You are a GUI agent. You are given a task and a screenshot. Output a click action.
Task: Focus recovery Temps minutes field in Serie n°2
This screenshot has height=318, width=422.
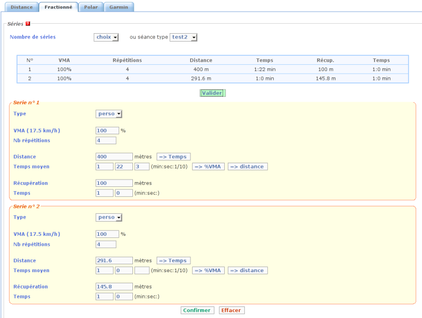tap(104, 296)
